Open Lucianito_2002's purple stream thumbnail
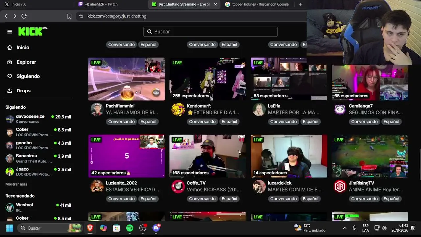421x237 pixels. tap(127, 156)
